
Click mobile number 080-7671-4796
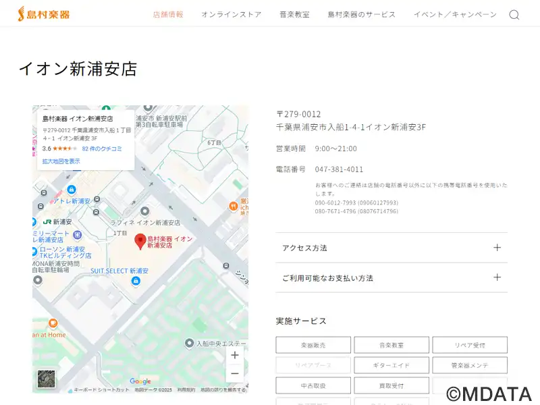(x=335, y=211)
